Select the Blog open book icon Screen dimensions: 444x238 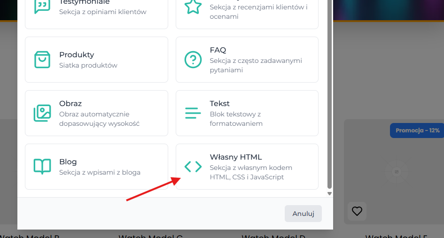(42, 166)
